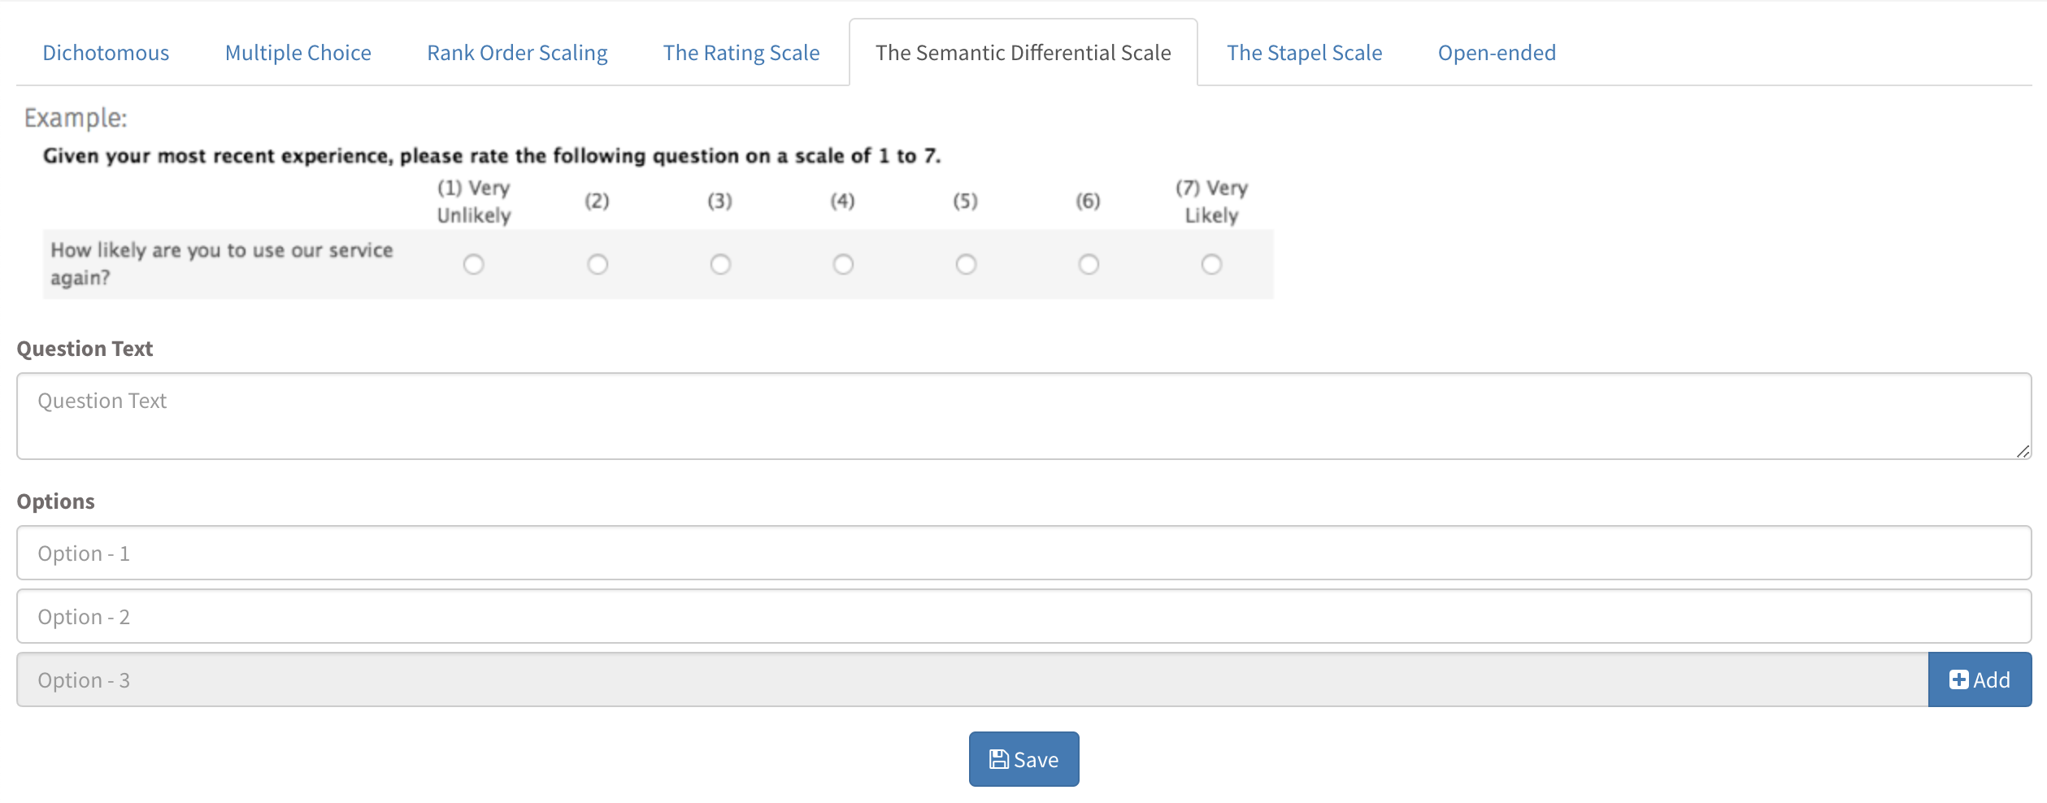Switch to the Dichotomous tab
The height and width of the screenshot is (803, 2047).
106,53
